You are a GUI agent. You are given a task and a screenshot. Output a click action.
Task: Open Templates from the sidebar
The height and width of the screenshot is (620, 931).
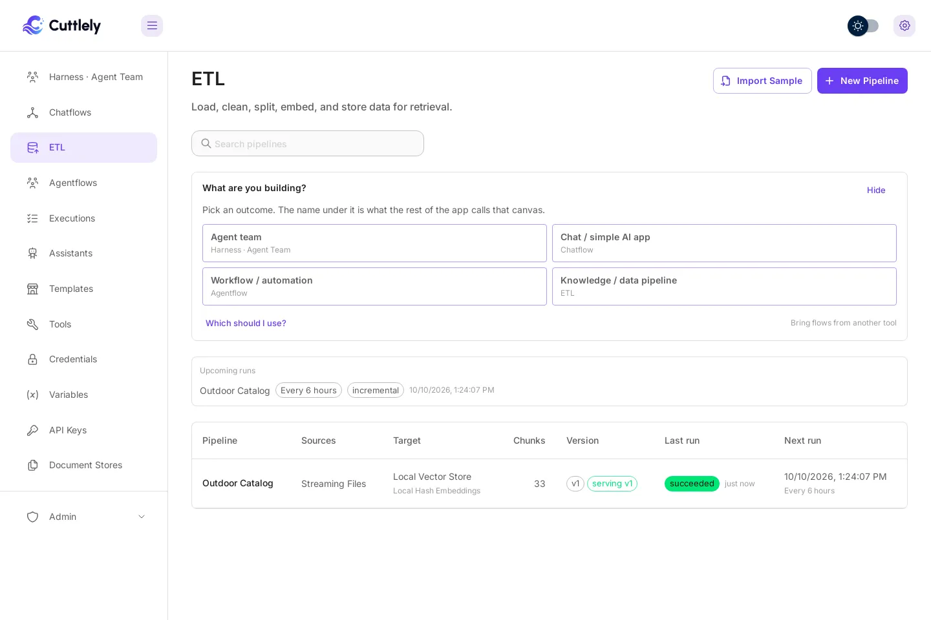(83, 289)
